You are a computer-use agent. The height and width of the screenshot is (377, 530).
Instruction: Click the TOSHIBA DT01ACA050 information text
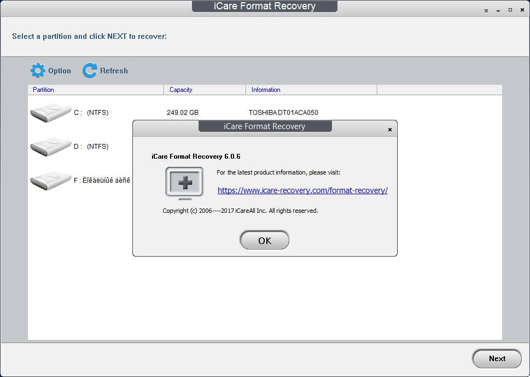click(x=283, y=113)
